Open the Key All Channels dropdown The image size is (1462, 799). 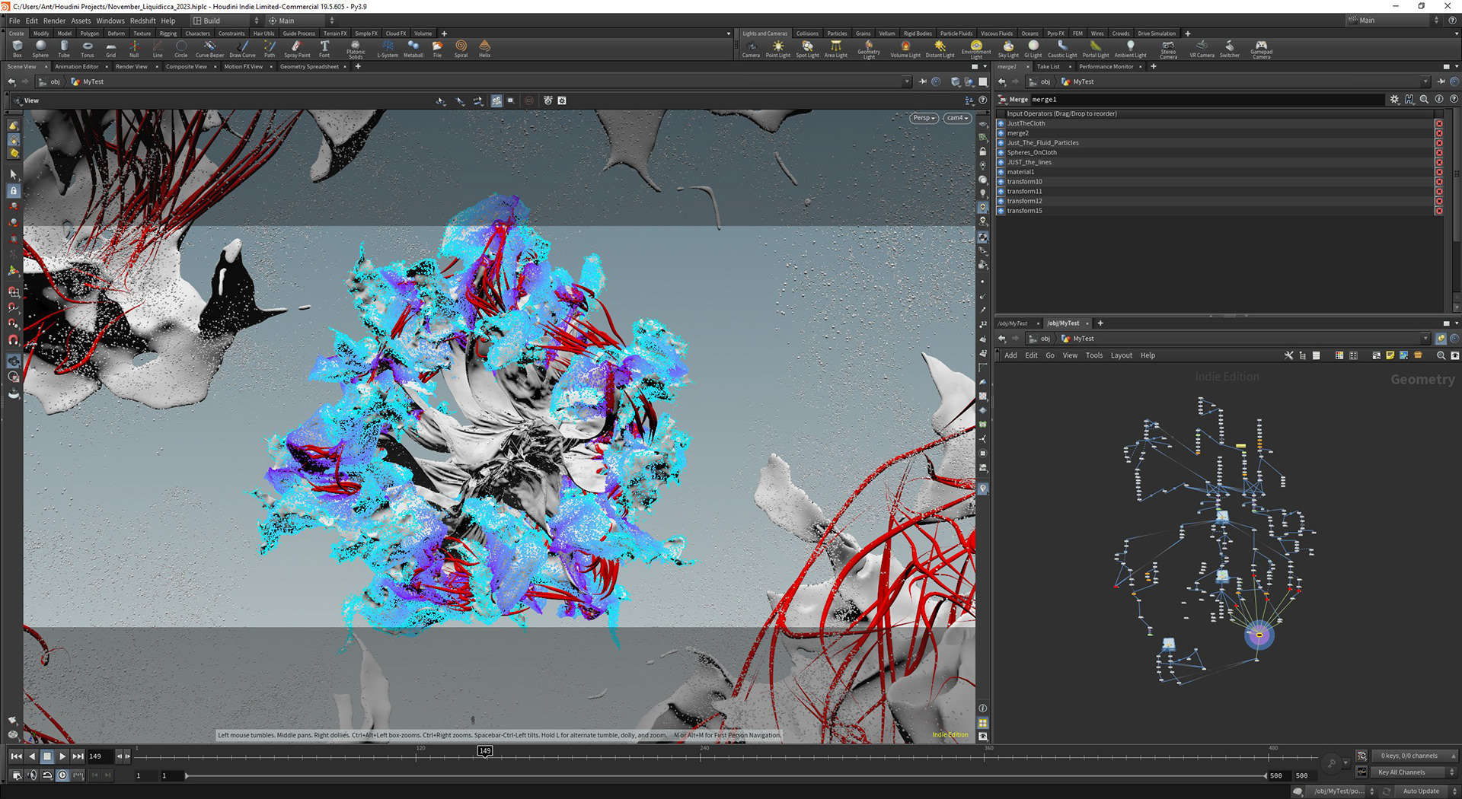pos(1416,772)
